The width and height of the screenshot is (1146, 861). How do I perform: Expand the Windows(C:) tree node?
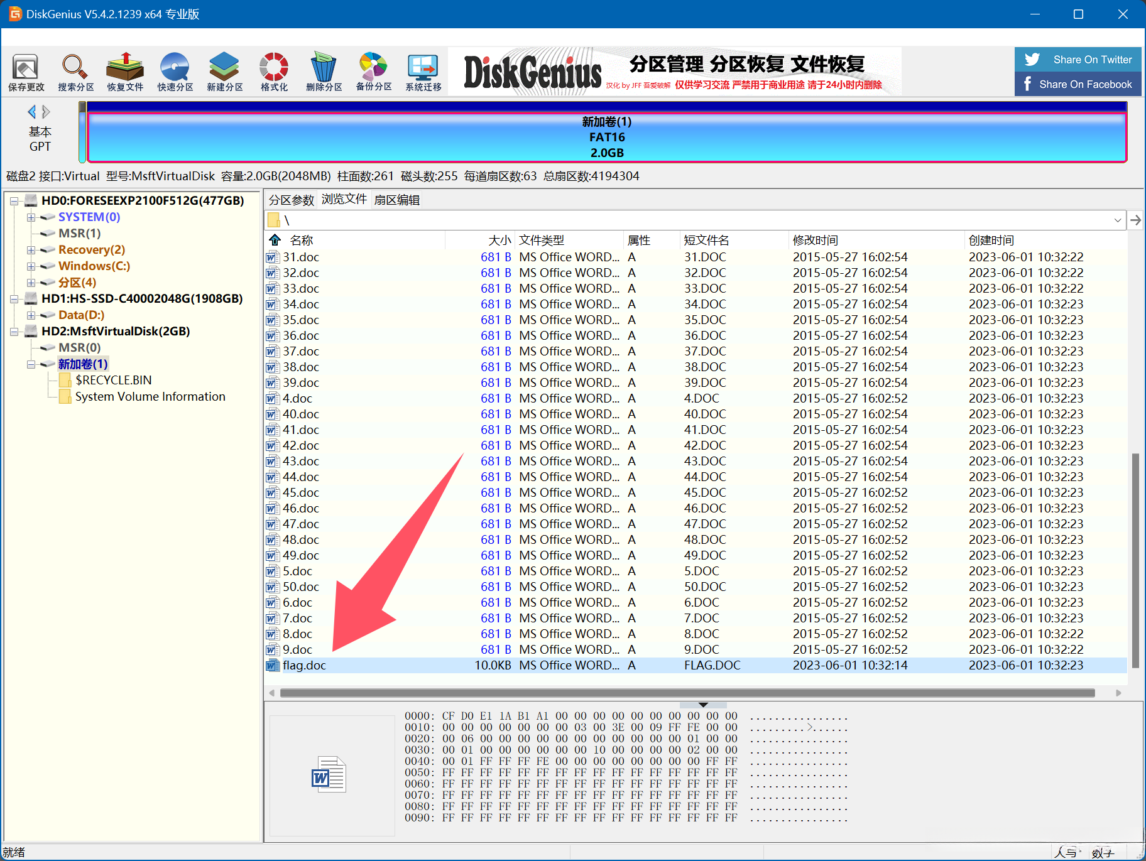(x=31, y=266)
